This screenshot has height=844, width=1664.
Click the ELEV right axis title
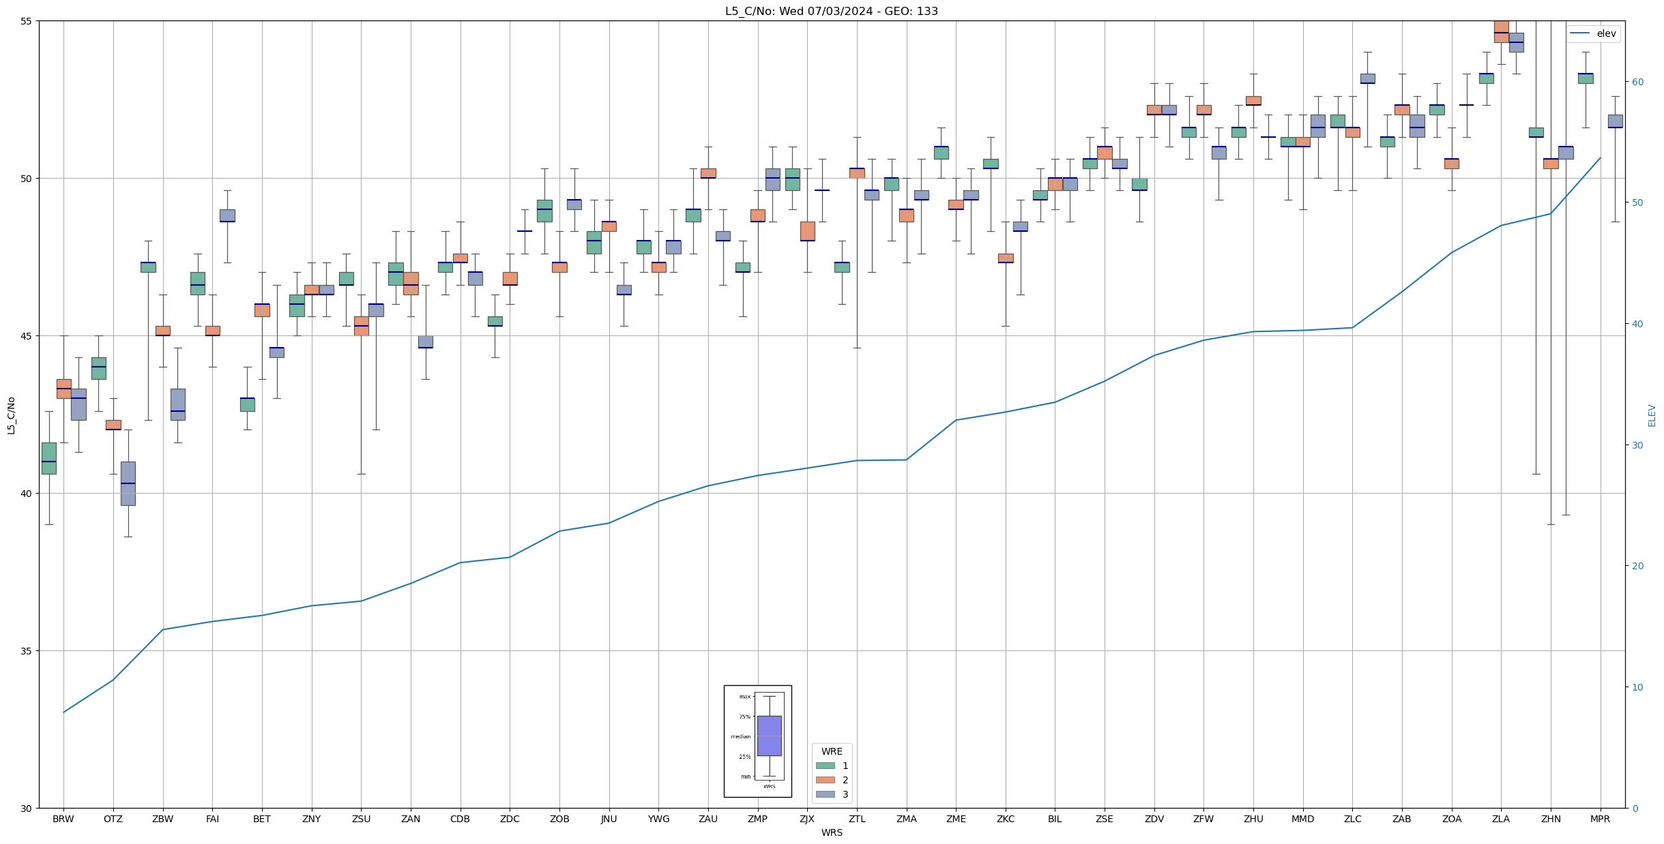click(x=1652, y=415)
